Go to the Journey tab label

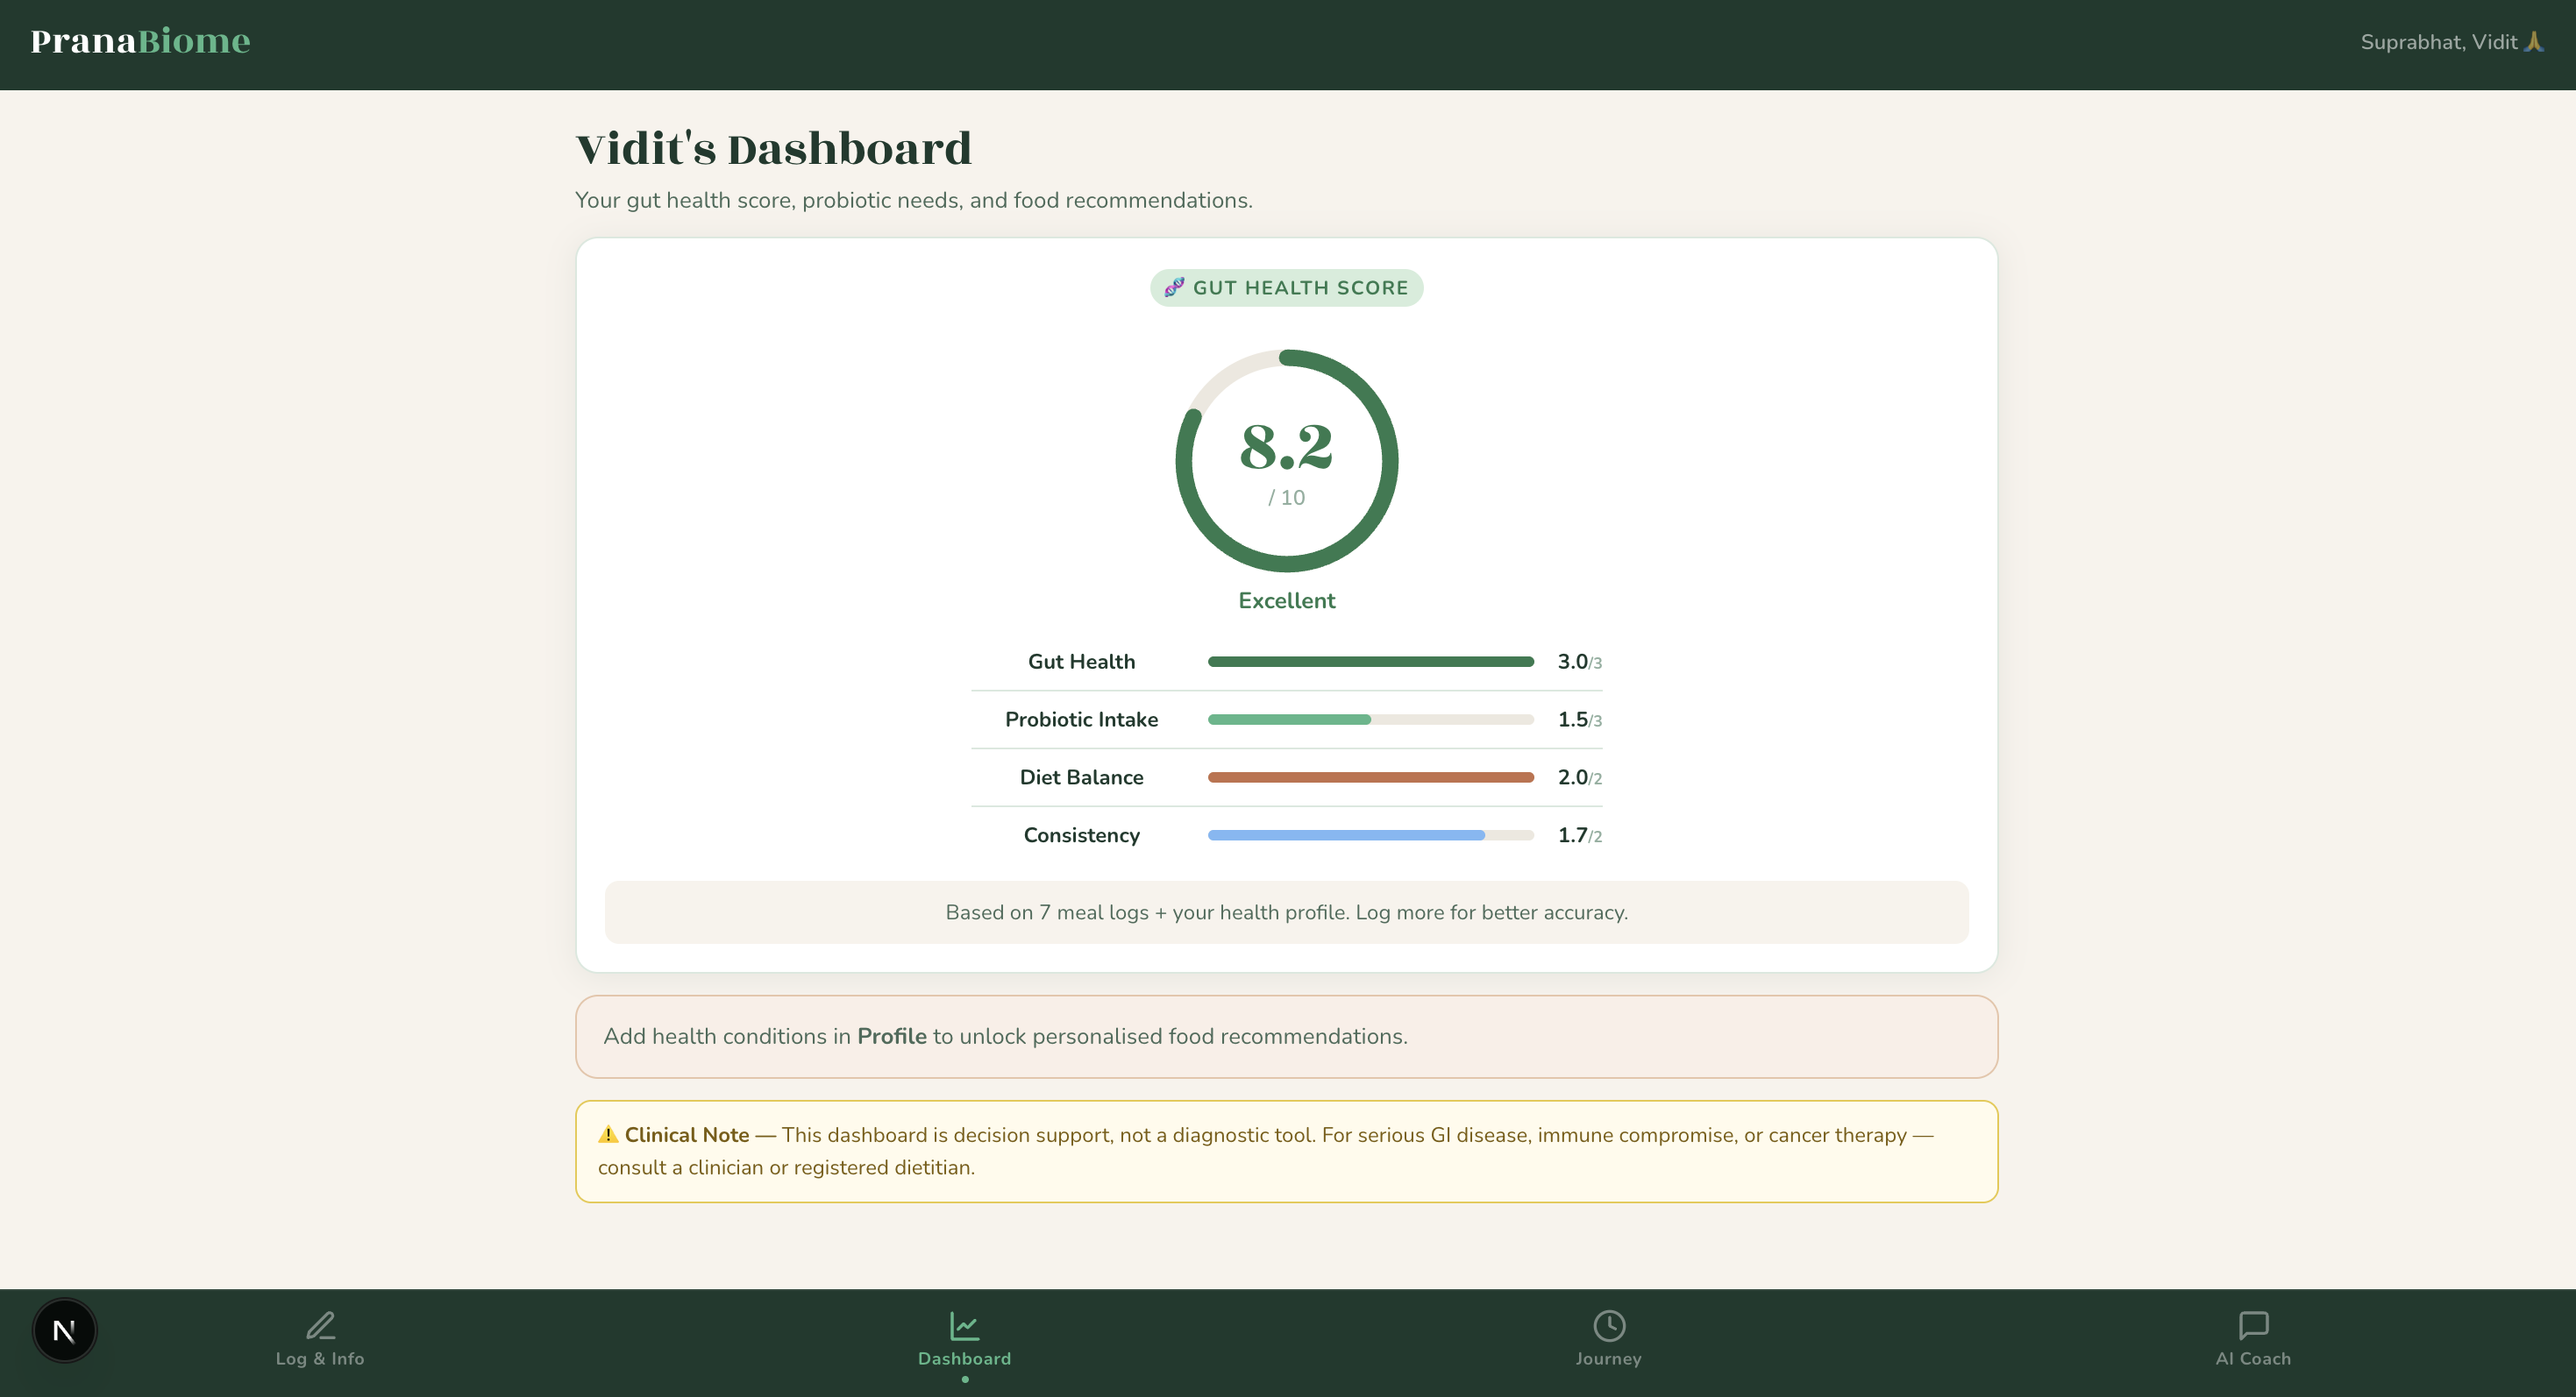pos(1609,1359)
